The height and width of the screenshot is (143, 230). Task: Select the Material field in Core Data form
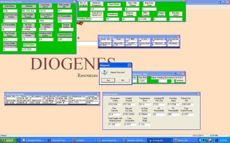click(x=29, y=11)
